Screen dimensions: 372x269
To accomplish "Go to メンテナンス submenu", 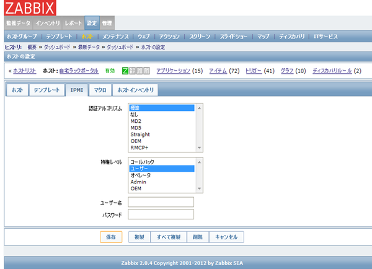I will 115,37.
